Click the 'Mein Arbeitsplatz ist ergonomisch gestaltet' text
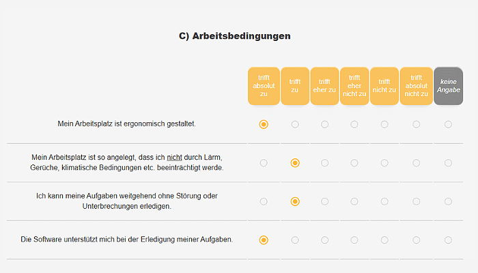The image size is (478, 273). click(x=127, y=124)
